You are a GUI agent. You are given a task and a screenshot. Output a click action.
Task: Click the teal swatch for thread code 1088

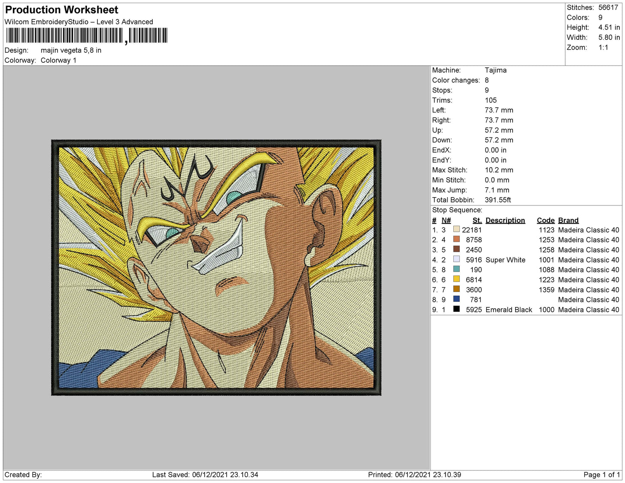click(x=456, y=269)
